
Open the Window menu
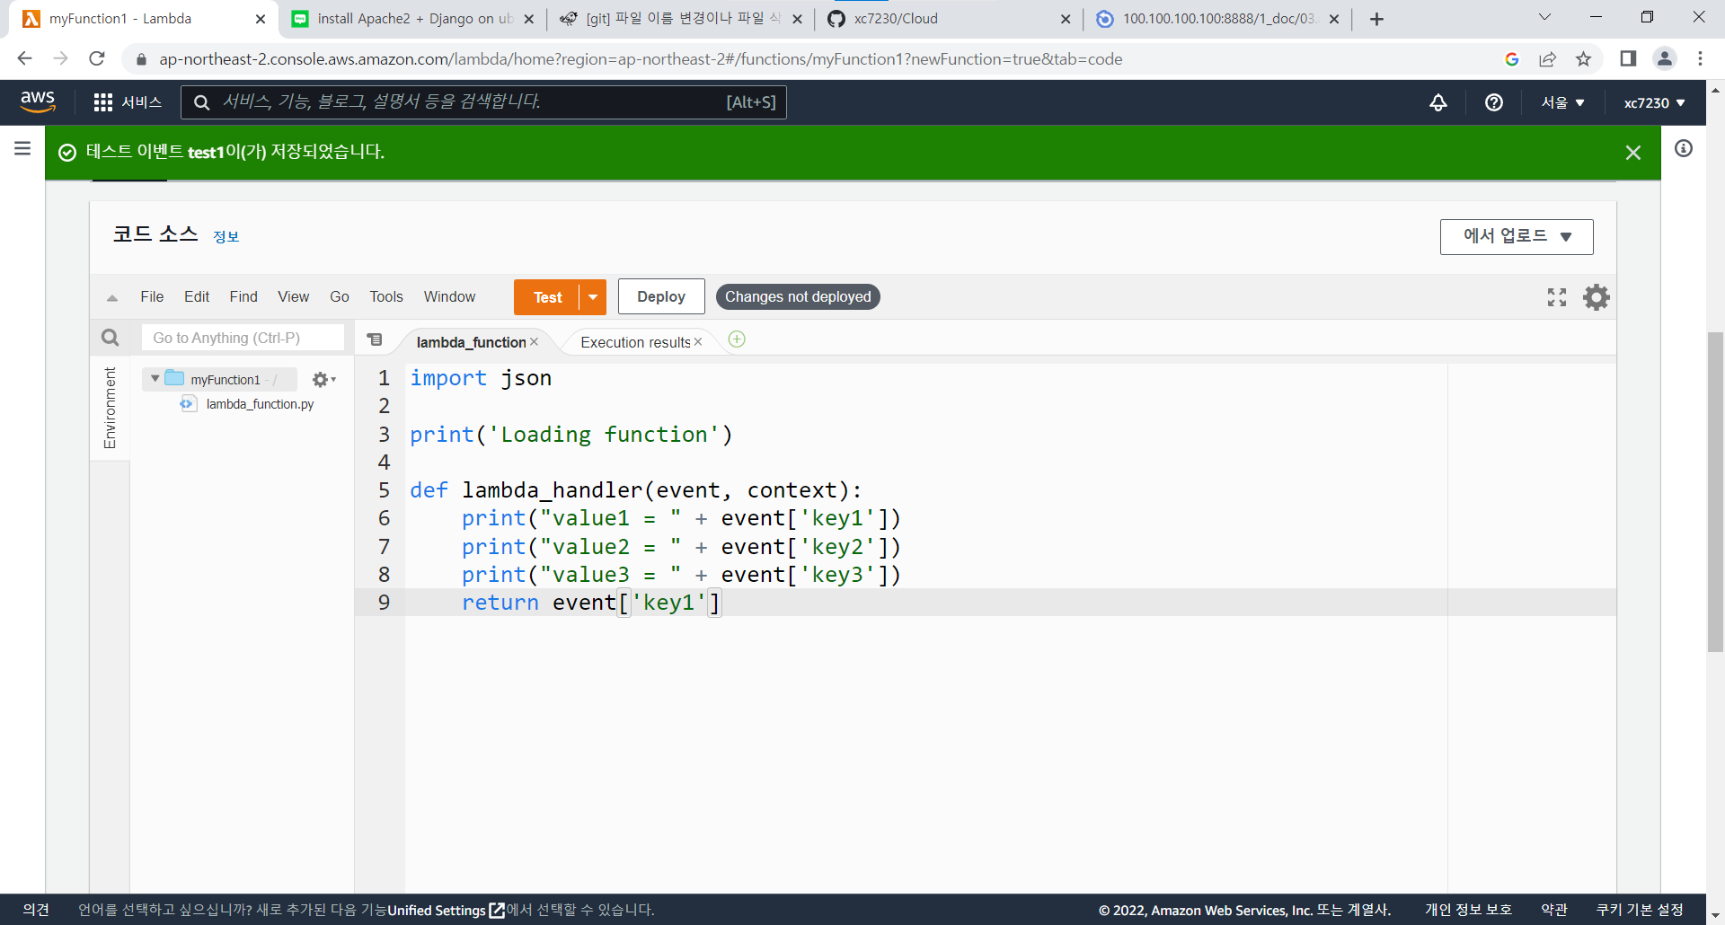[449, 296]
